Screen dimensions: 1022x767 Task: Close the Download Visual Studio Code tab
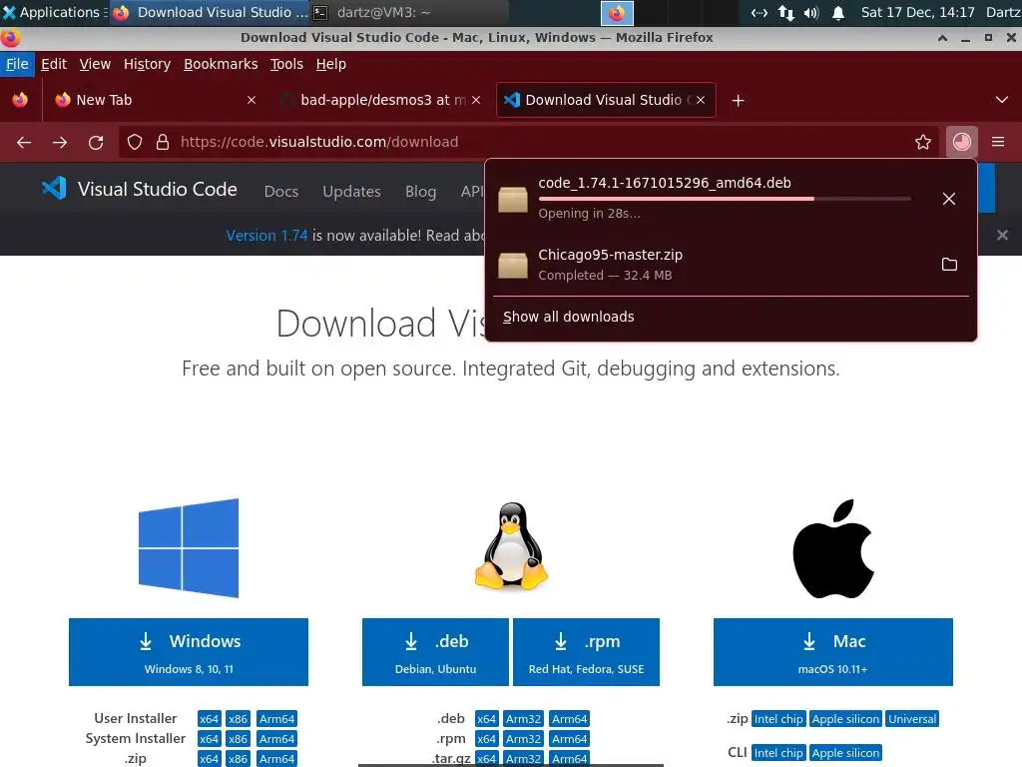700,100
